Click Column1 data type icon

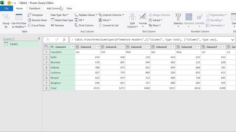coord(52,47)
